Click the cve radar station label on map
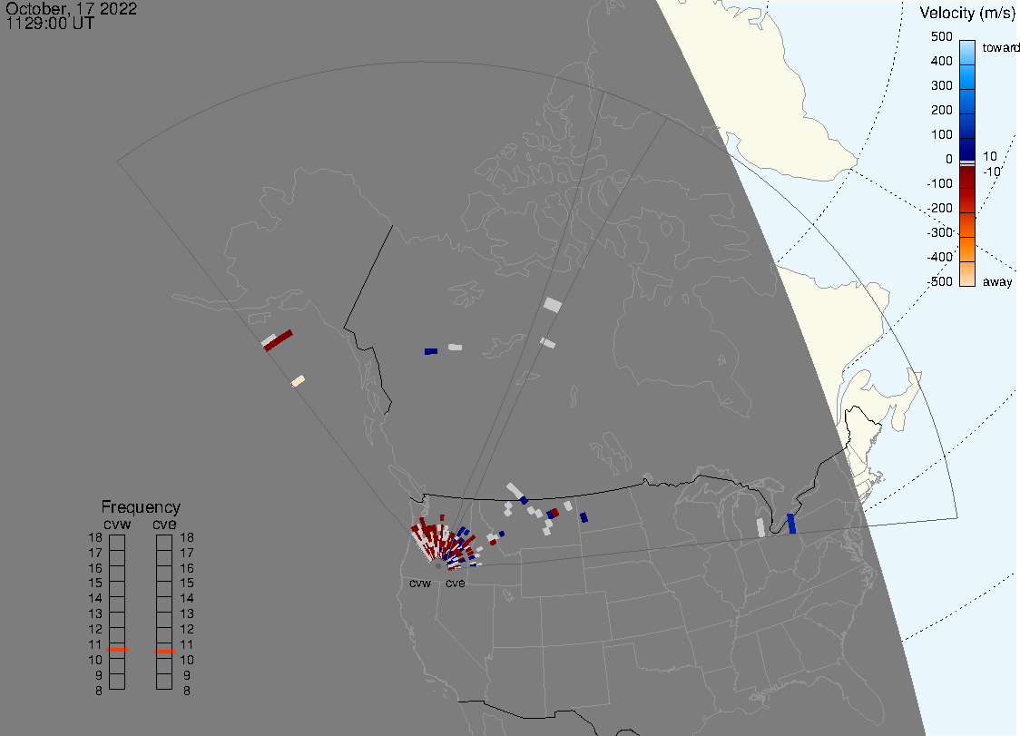 [455, 583]
